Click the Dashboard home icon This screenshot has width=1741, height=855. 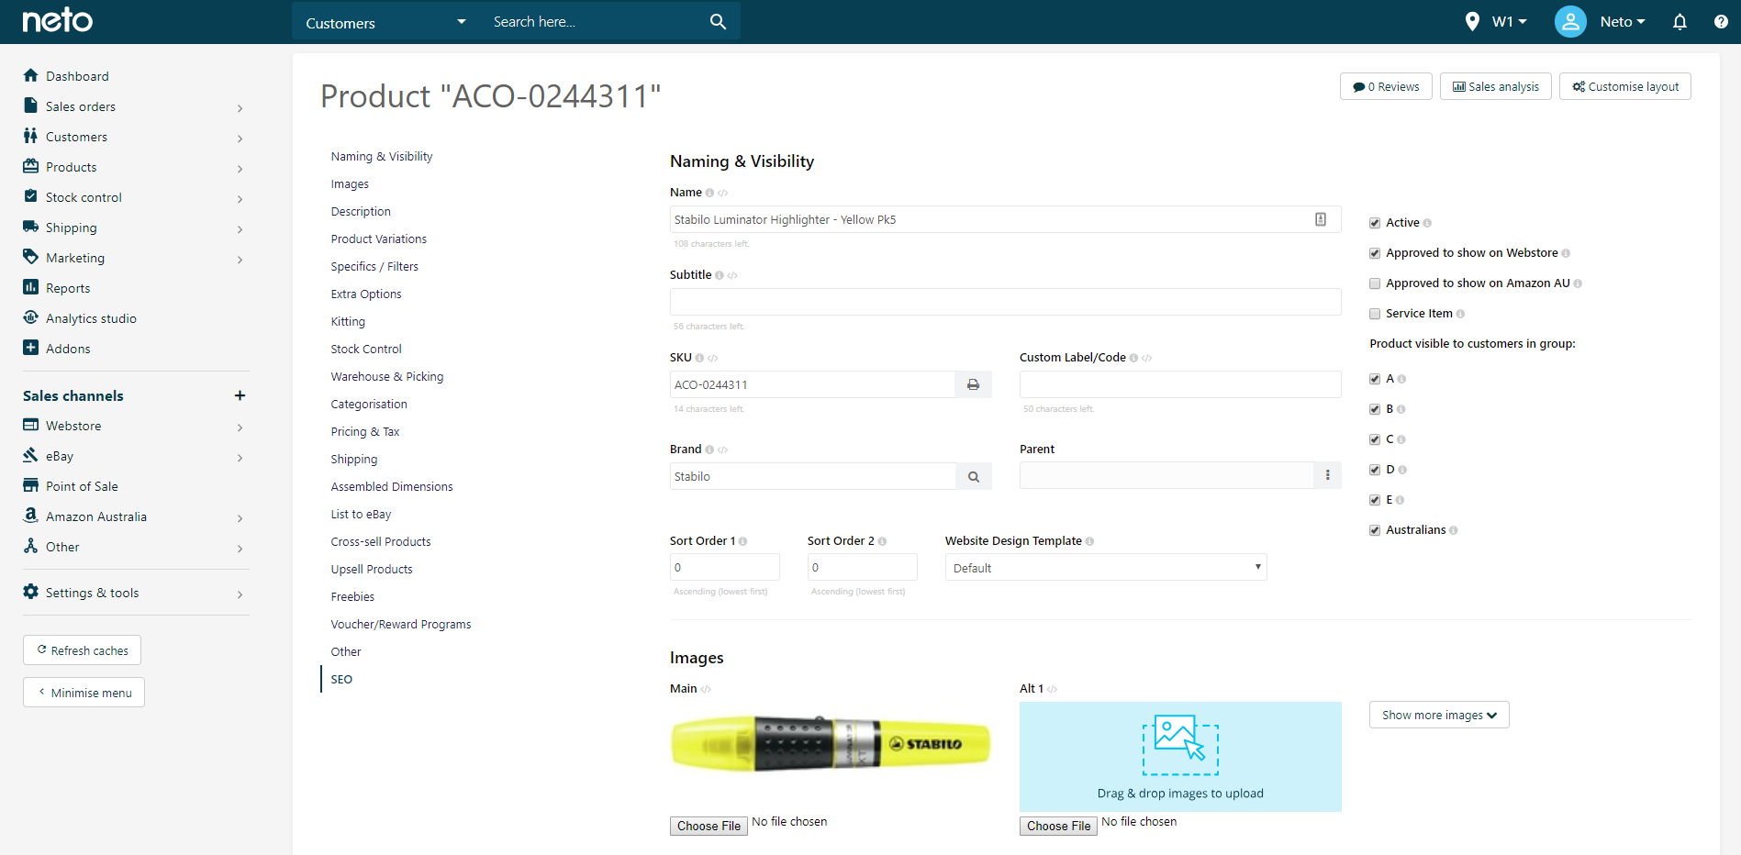(30, 75)
